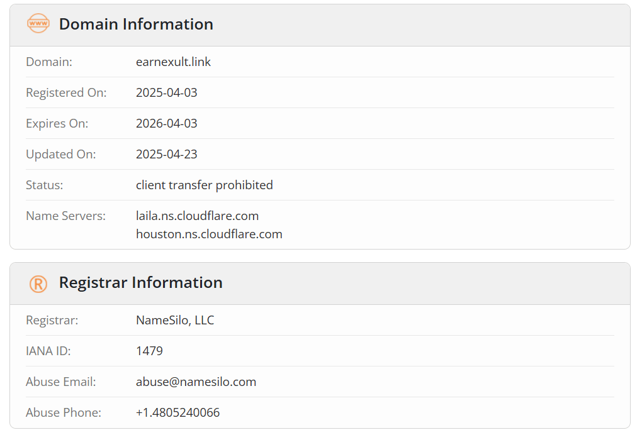Click the orange www globe icon
The height and width of the screenshot is (435, 642).
coord(38,24)
